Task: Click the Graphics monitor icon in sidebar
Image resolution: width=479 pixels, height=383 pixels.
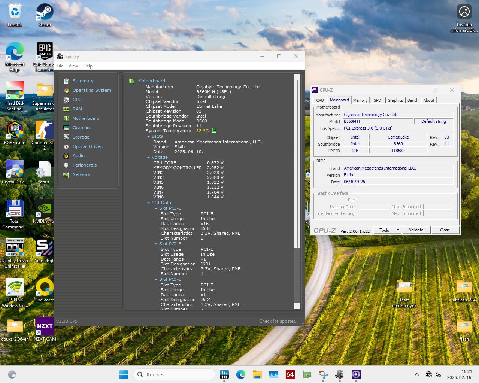Action: click(x=66, y=128)
